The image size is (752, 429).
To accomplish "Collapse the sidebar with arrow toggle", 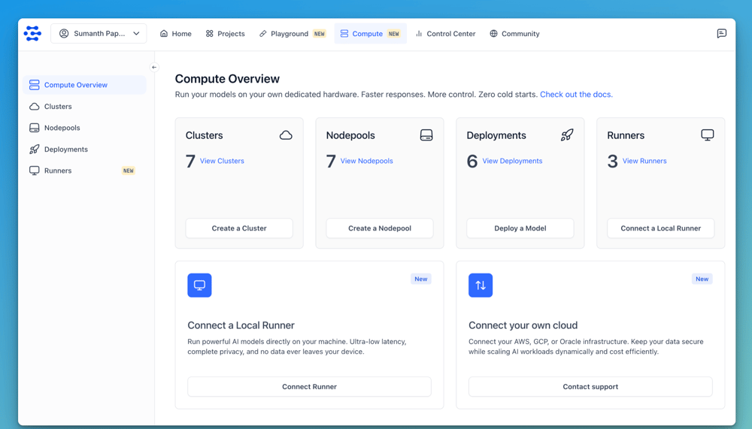I will pos(154,68).
